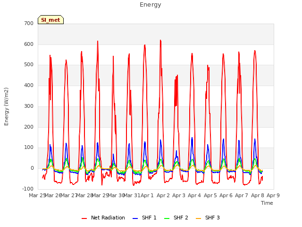
Task: Click the 500 y-axis tick label
Action: (x=29, y=65)
